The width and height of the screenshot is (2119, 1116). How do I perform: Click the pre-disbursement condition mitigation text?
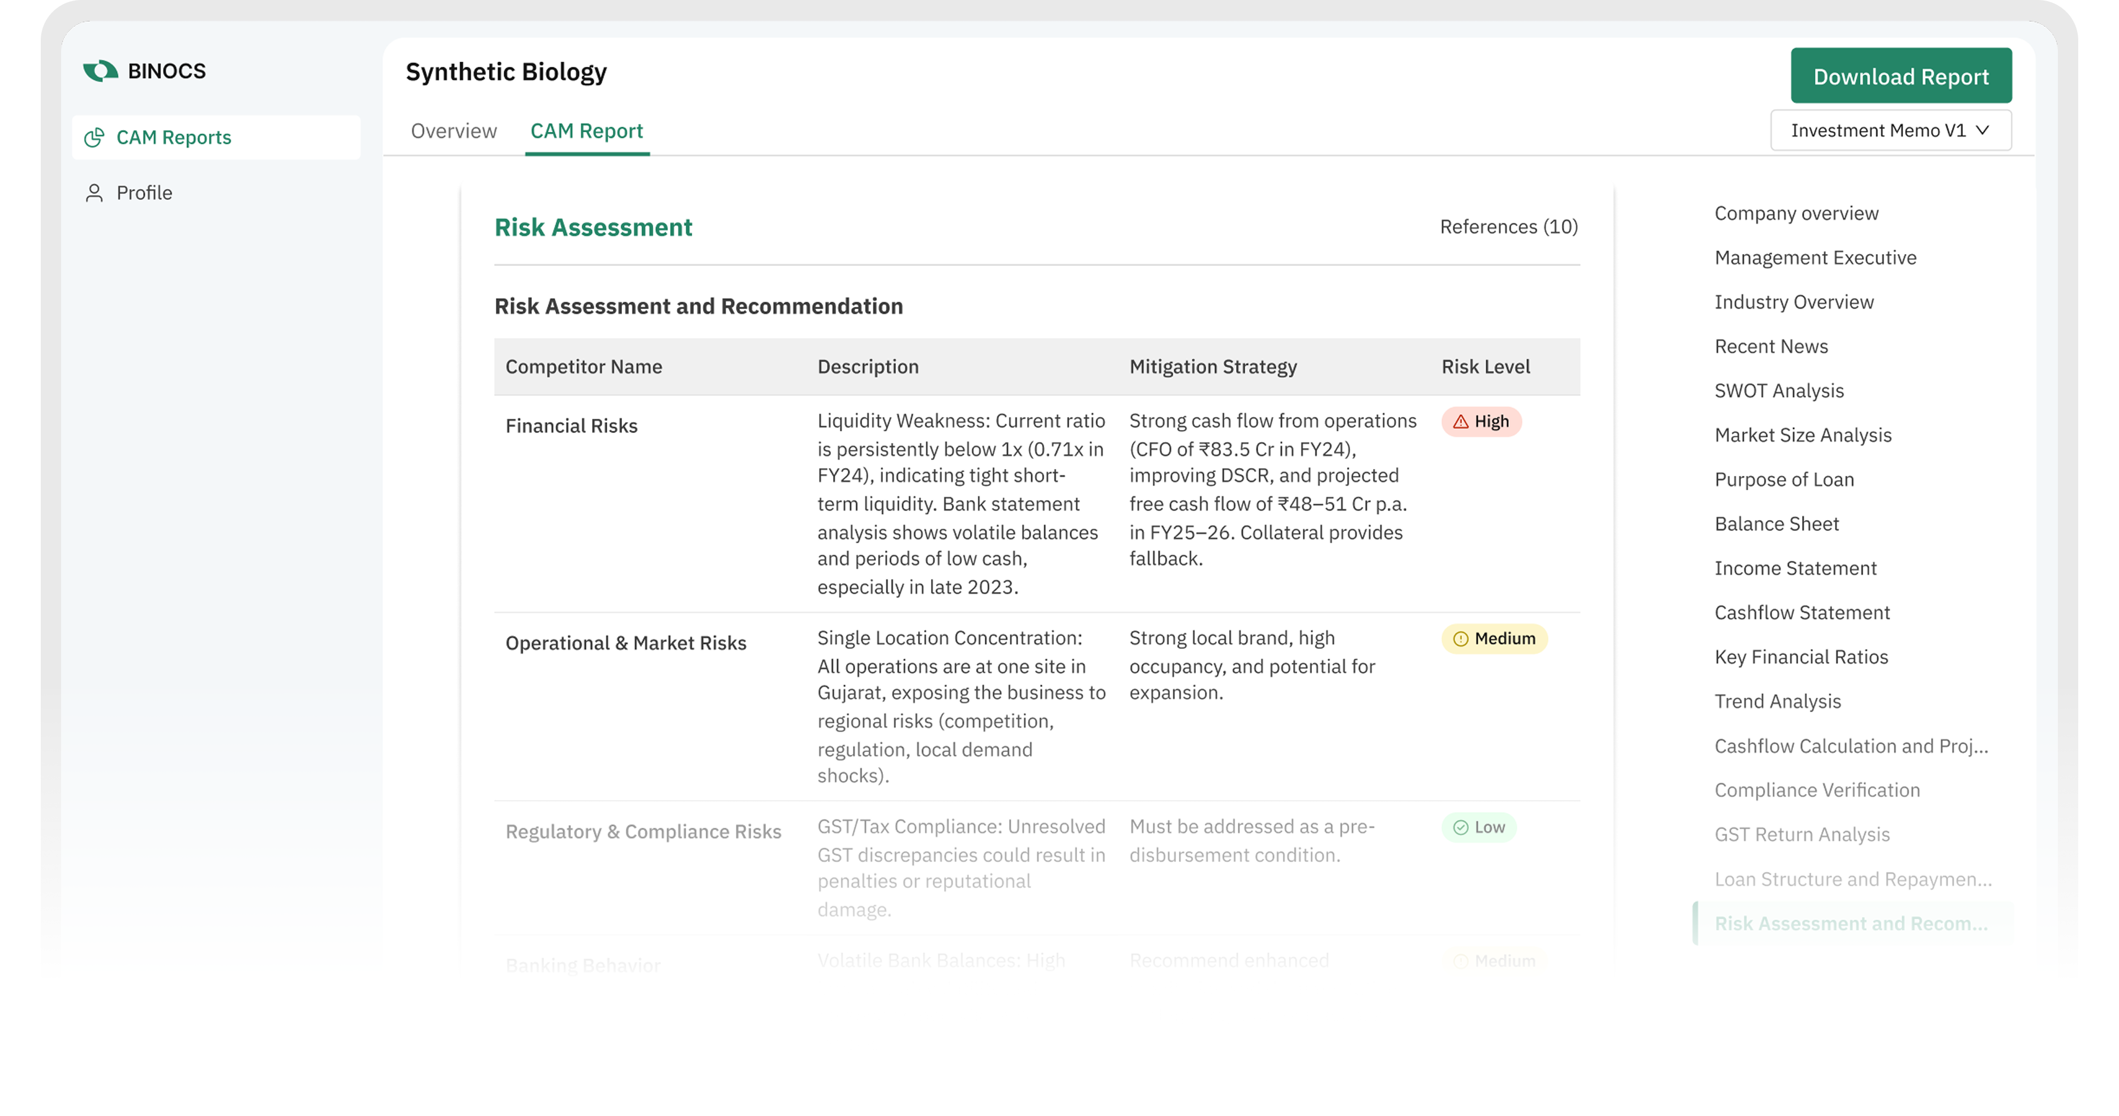tap(1251, 840)
